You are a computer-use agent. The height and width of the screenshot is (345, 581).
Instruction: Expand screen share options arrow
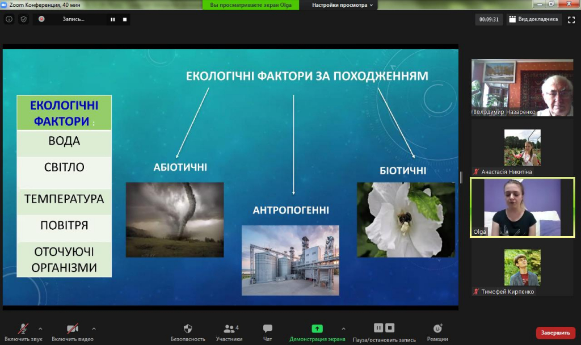point(343,329)
